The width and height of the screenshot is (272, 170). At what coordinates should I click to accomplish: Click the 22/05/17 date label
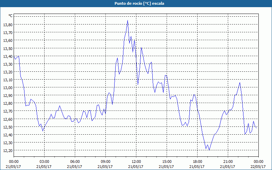258,167
